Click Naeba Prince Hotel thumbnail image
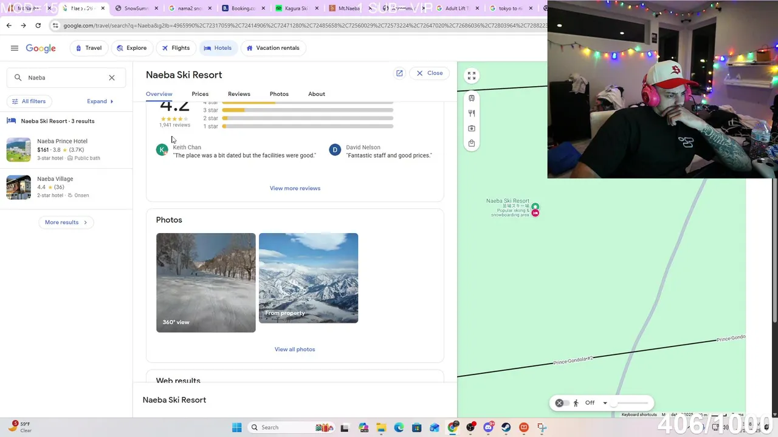Screen dimensions: 778x437 19,150
